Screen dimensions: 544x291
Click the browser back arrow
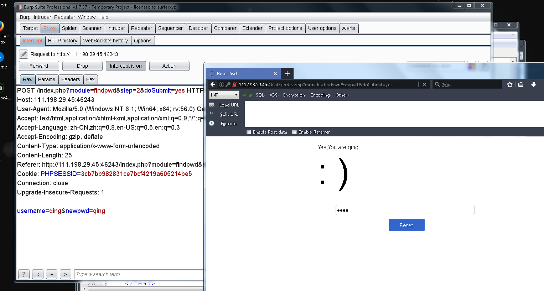coord(213,84)
